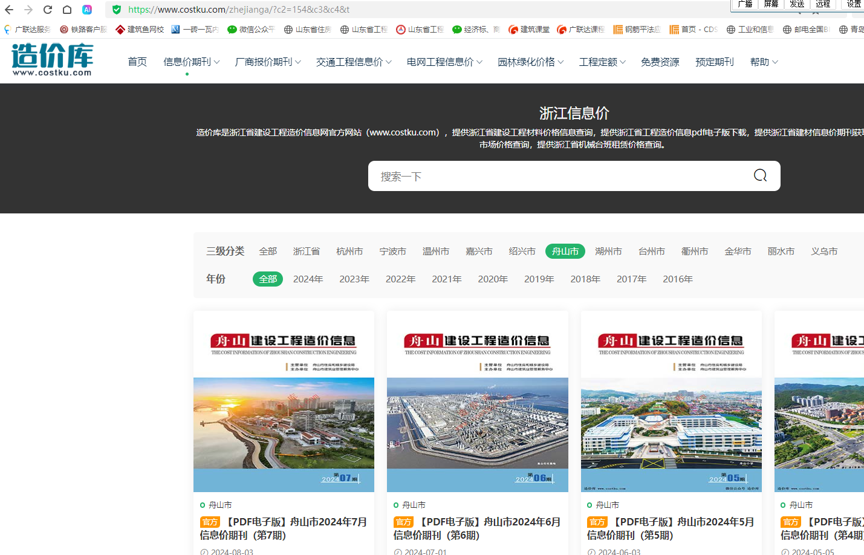Select 全部 in the 三级分类 filter
The height and width of the screenshot is (555, 864).
(x=268, y=251)
